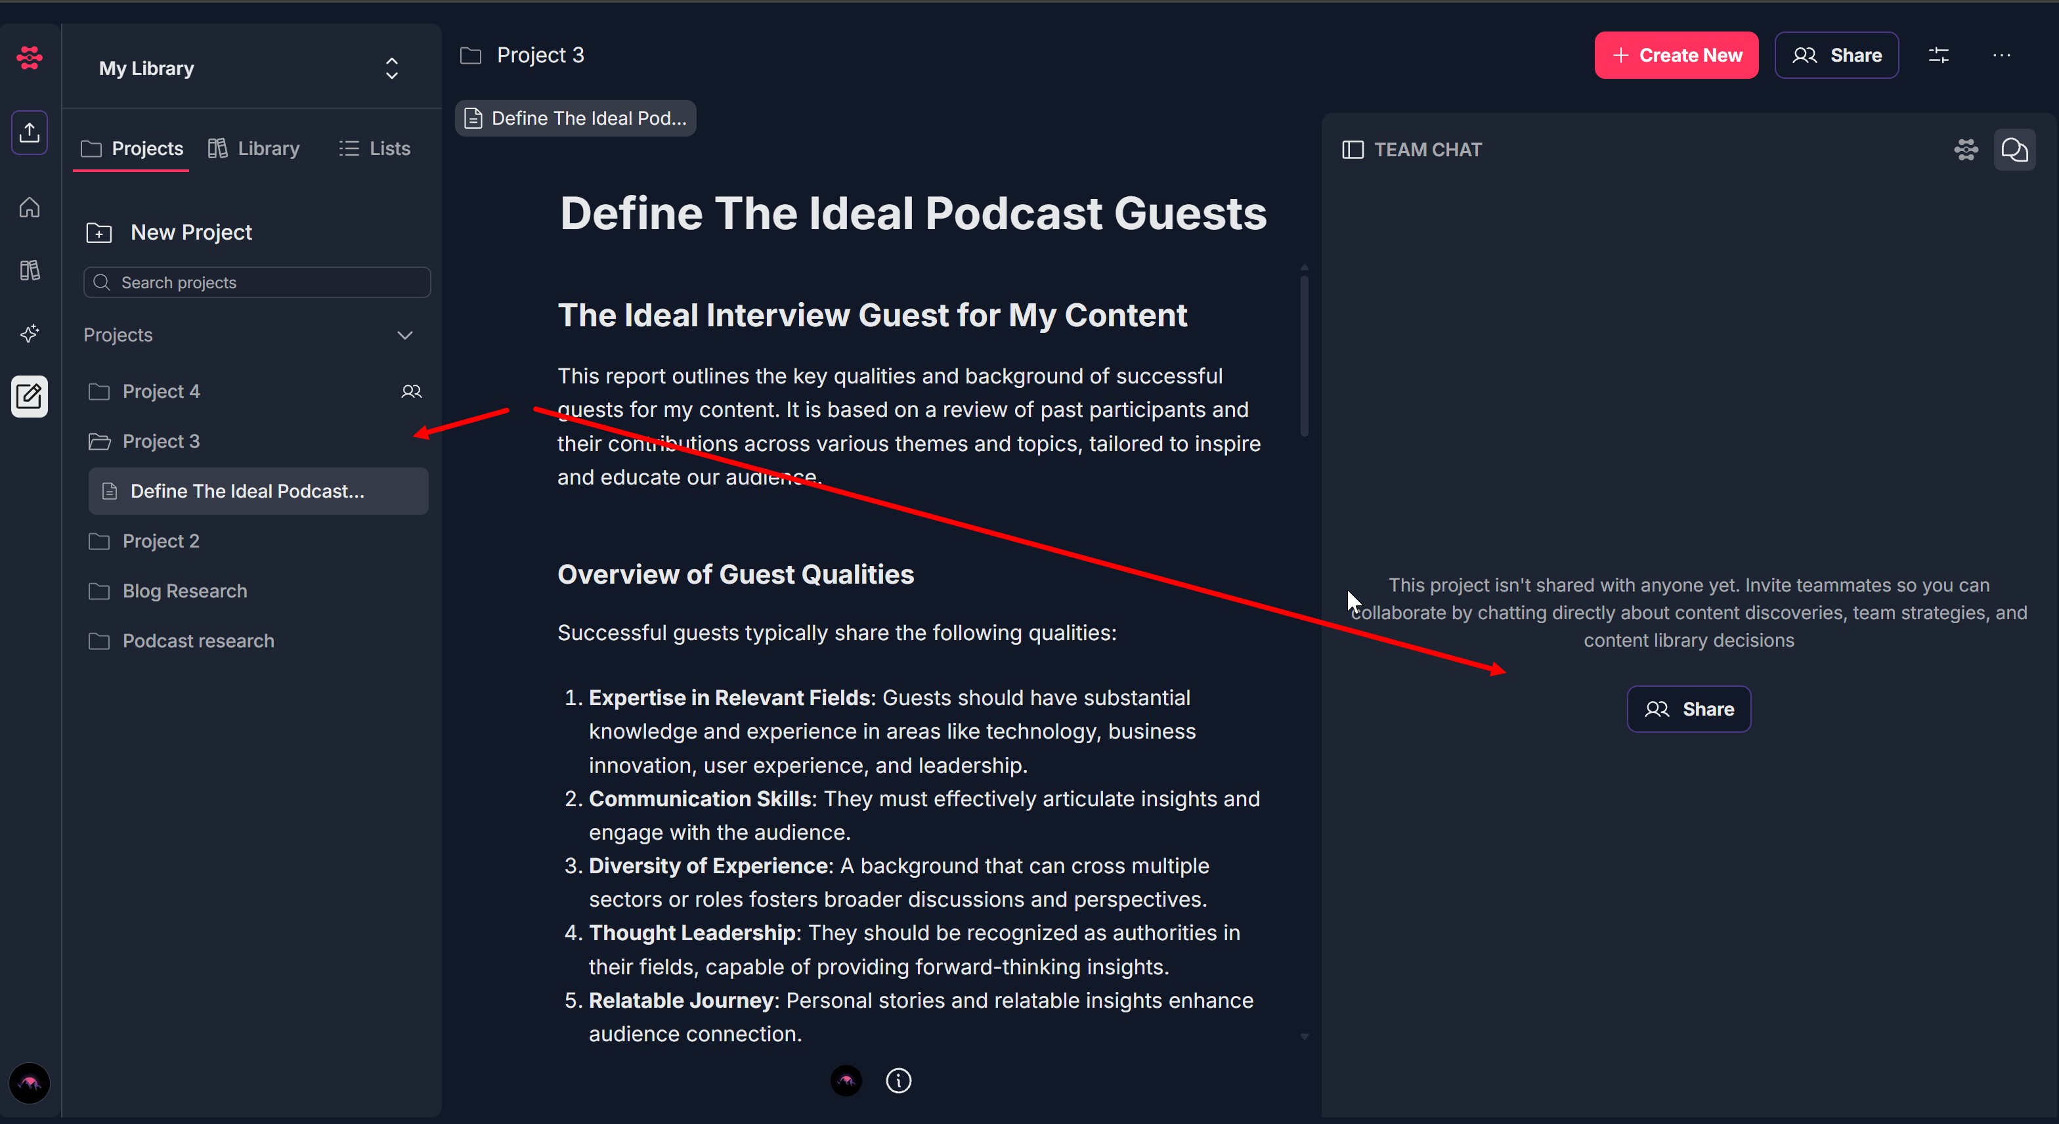Open the AI sparkle sidebar icon

30,333
